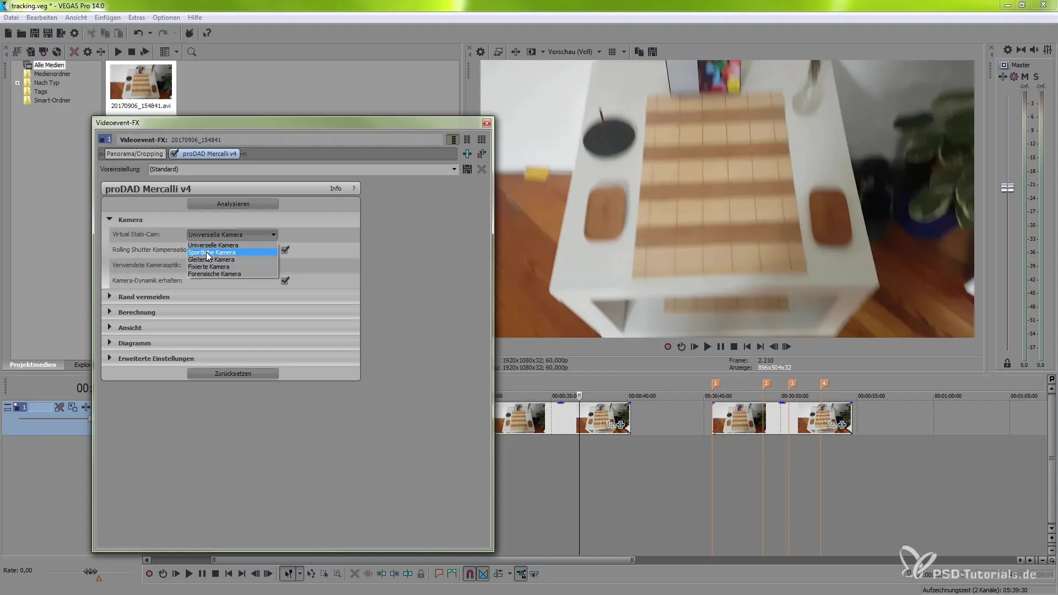1058x595 pixels.
Task: Toggle Rolling Shutter Kompensation checkbox
Action: (x=285, y=250)
